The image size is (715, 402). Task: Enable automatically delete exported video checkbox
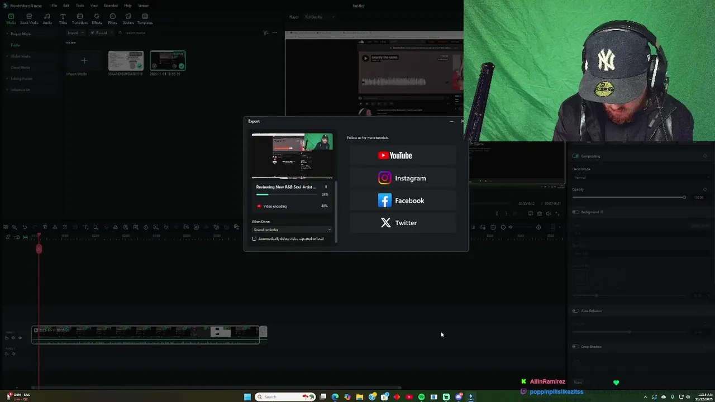(254, 239)
